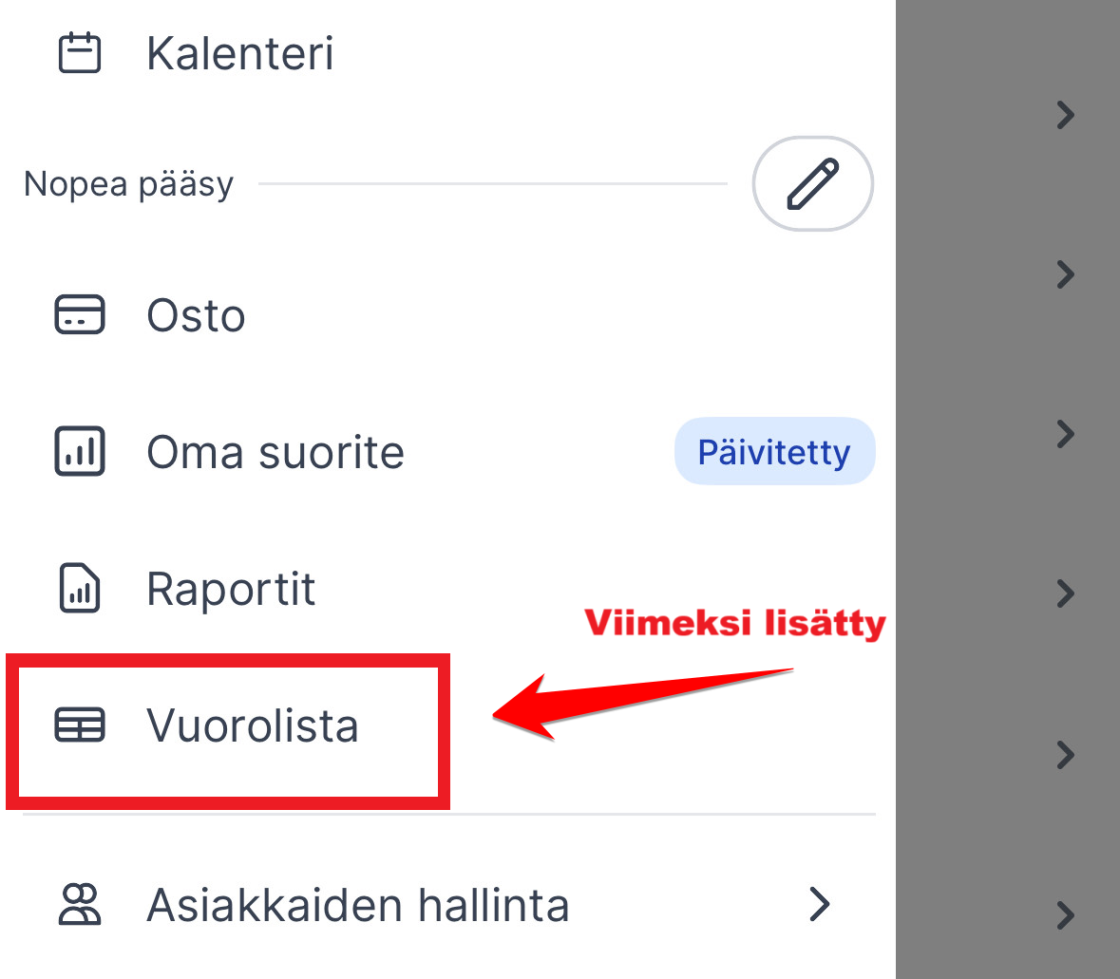Click the Kalenteri calendar icon
The image size is (1120, 979).
[x=80, y=53]
